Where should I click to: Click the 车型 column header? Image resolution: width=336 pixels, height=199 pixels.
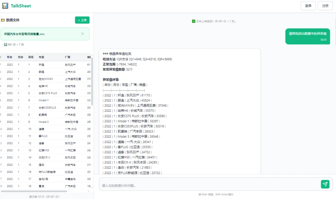pyautogui.click(x=41, y=57)
